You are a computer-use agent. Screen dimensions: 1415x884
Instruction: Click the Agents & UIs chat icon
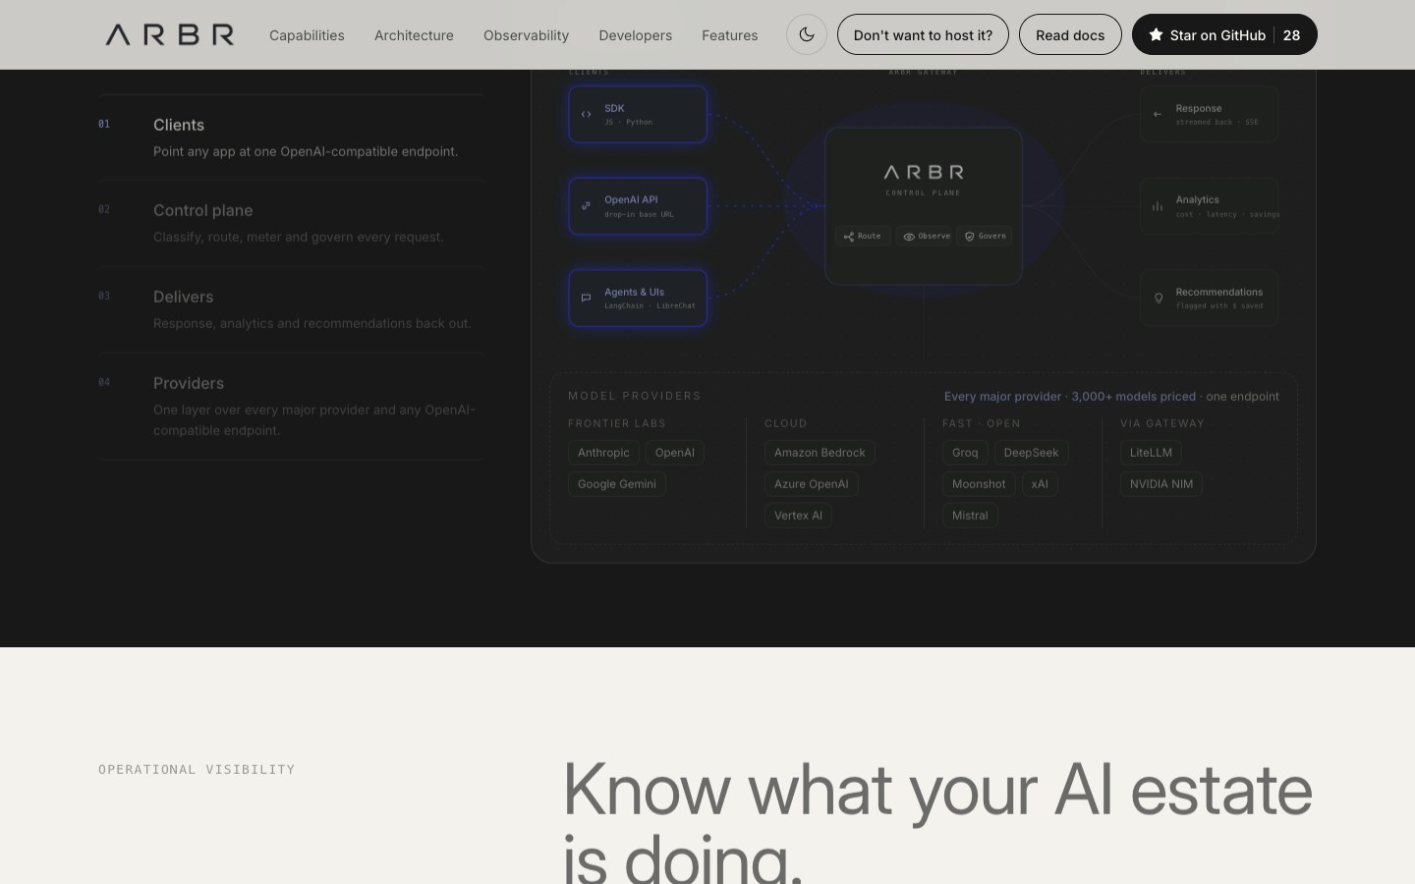pos(587,298)
